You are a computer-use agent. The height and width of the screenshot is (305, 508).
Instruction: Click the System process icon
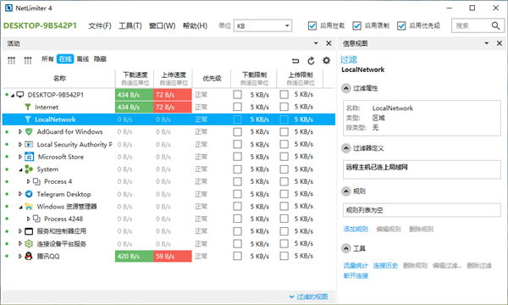click(29, 169)
